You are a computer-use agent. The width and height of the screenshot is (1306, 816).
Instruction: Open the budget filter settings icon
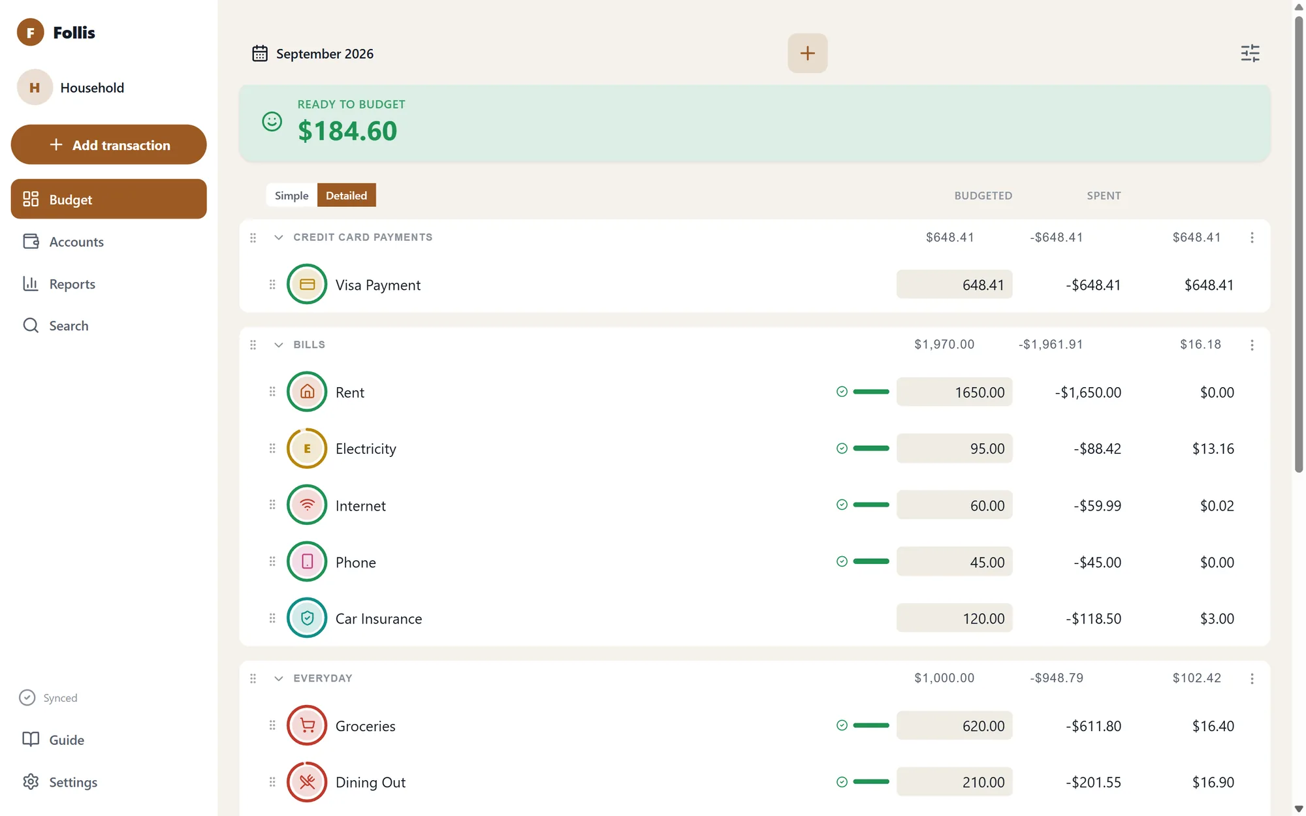1250,53
